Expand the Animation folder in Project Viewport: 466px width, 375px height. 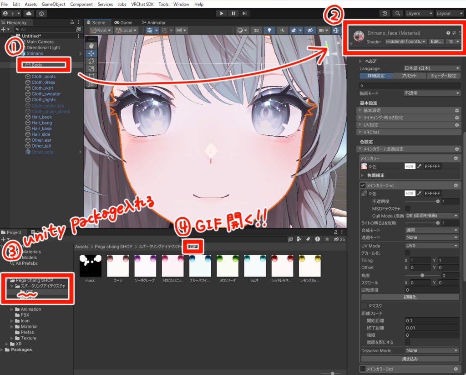coord(12,309)
